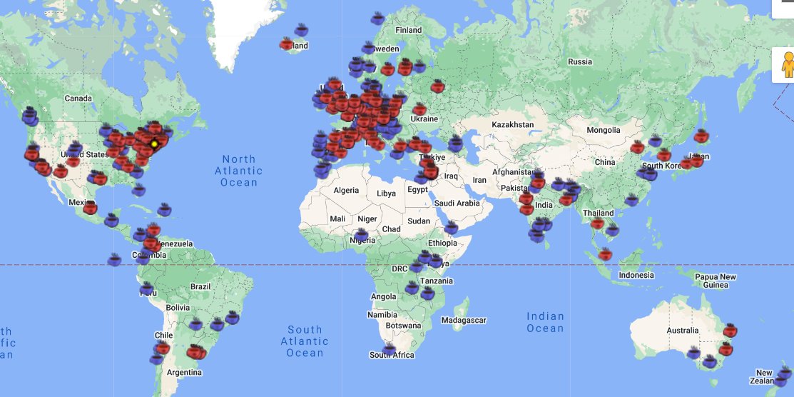This screenshot has width=794, height=397.
Task: Click the Mongolia country label
Action: coord(603,130)
